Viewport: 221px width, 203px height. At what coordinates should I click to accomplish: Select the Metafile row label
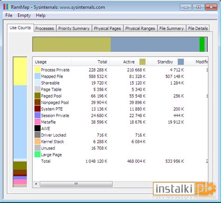(48, 122)
